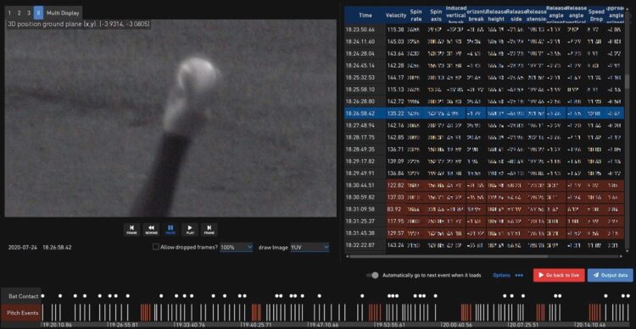
Task: Open the Options link
Action: click(x=501, y=275)
